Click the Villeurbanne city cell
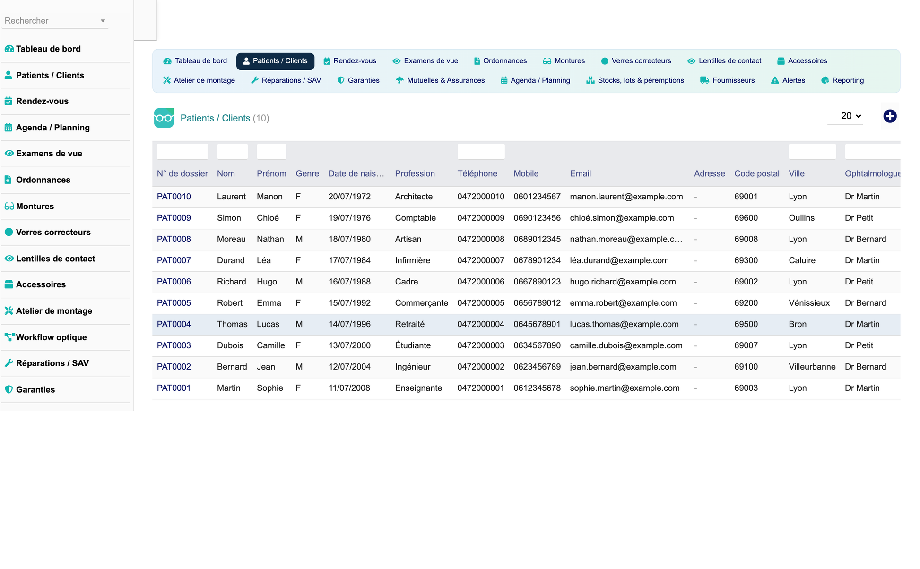 click(812, 367)
